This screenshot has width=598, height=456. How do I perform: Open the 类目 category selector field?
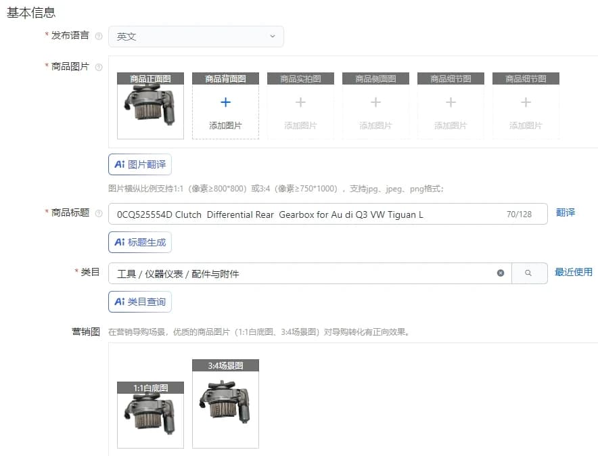(310, 273)
